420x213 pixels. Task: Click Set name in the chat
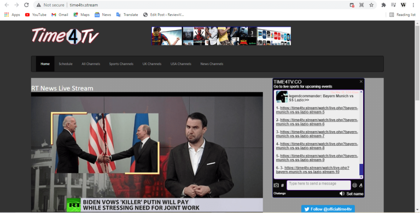coord(355,194)
